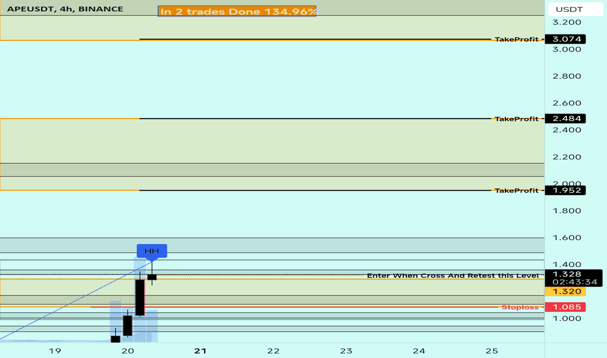This screenshot has height=358, width=607.
Task: Click the current price 1.328 tag
Action: pyautogui.click(x=567, y=274)
